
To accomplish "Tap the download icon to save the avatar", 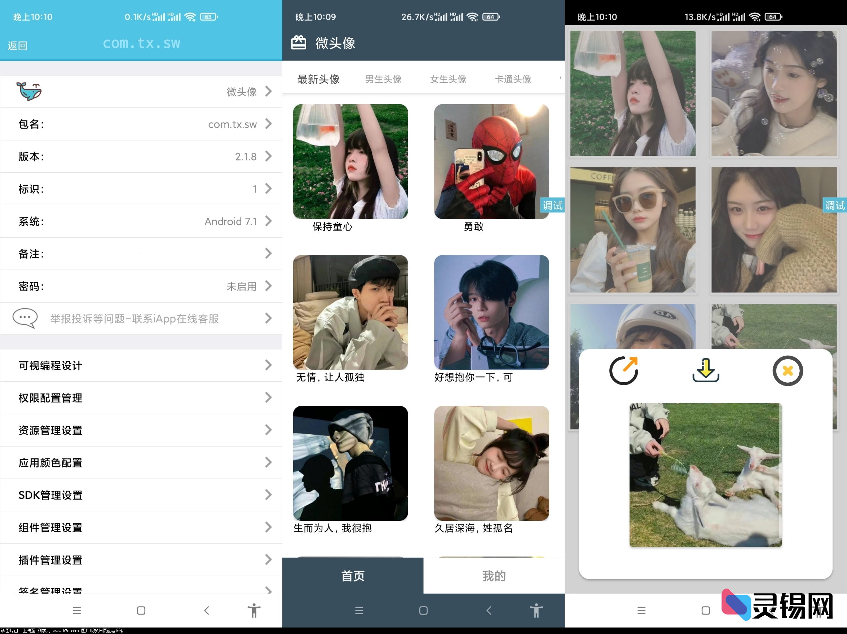I will [706, 370].
